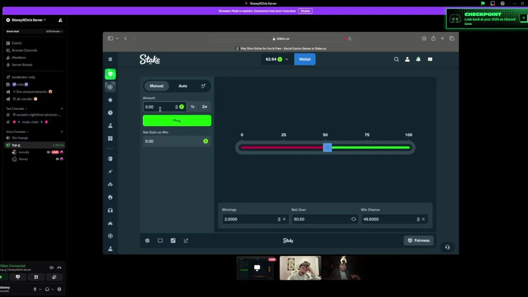
Task: Open noise suppression waveform icon
Action: 52,268
